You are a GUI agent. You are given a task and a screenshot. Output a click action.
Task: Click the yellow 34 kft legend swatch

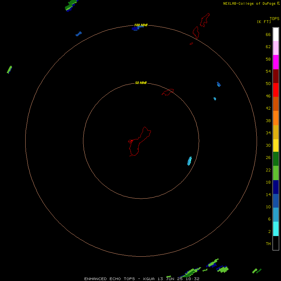pyautogui.click(x=276, y=145)
